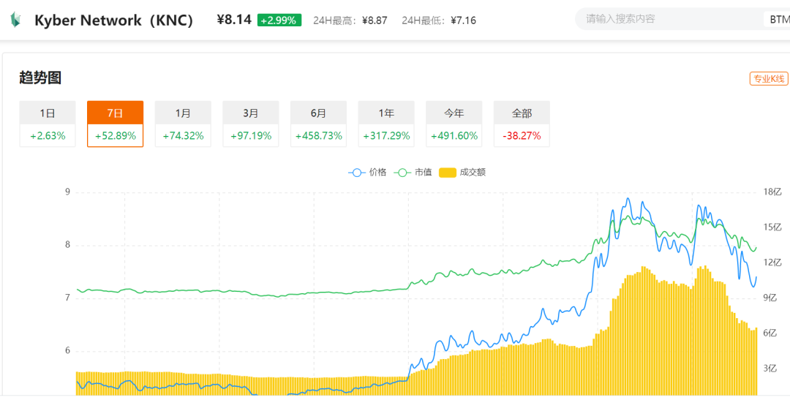Image resolution: width=790 pixels, height=400 pixels.
Task: Click the +52.89% value under 7日
Action: [116, 136]
